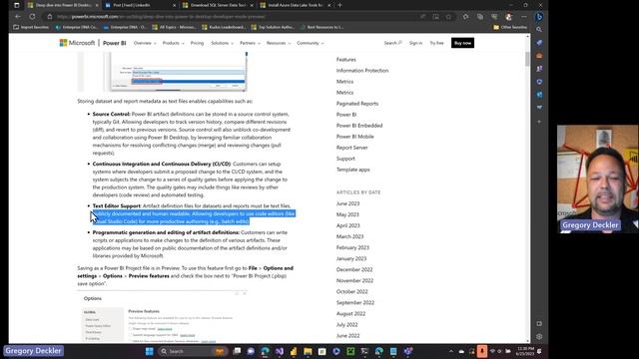Expand the Resources navigation menu
The image size is (639, 359).
coord(279,43)
